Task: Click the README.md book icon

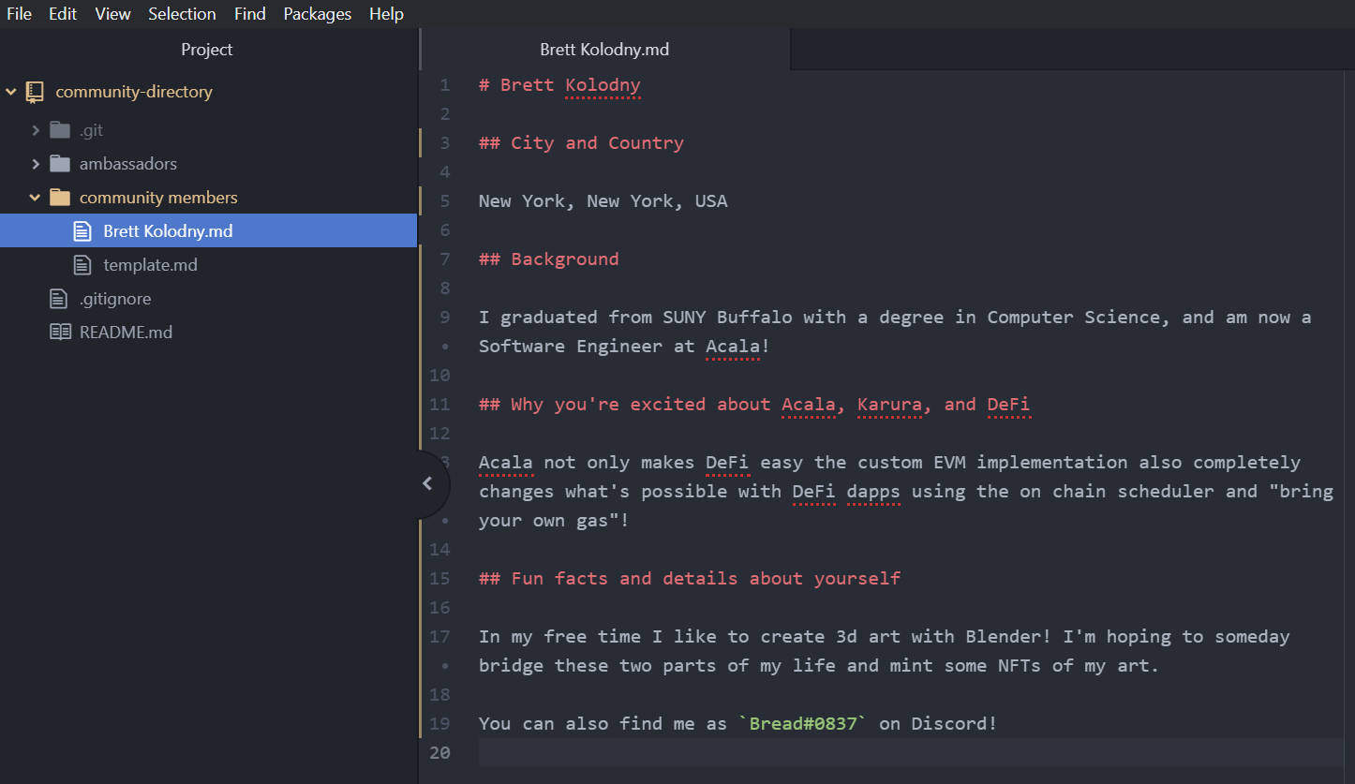Action: click(60, 333)
